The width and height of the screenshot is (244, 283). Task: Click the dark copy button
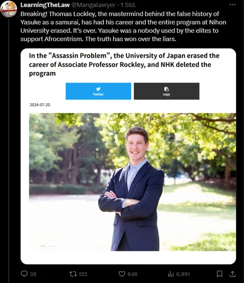(167, 91)
